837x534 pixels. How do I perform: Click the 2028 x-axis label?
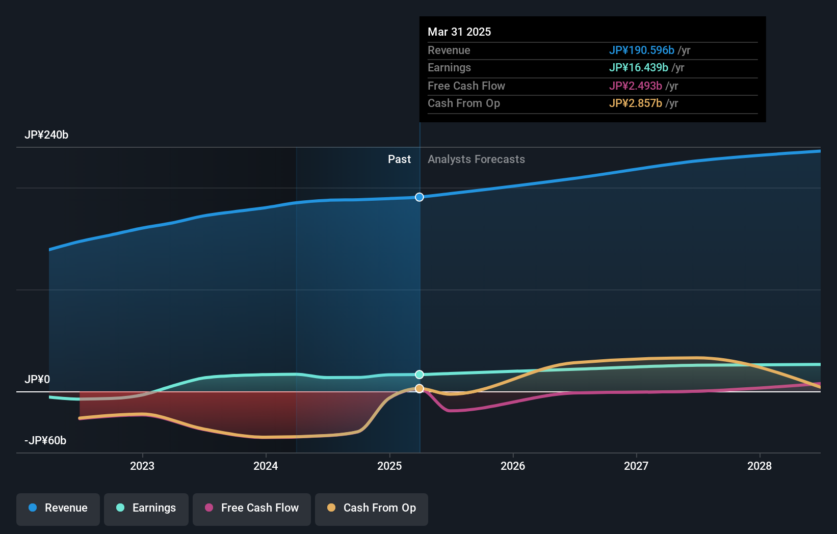coord(760,466)
